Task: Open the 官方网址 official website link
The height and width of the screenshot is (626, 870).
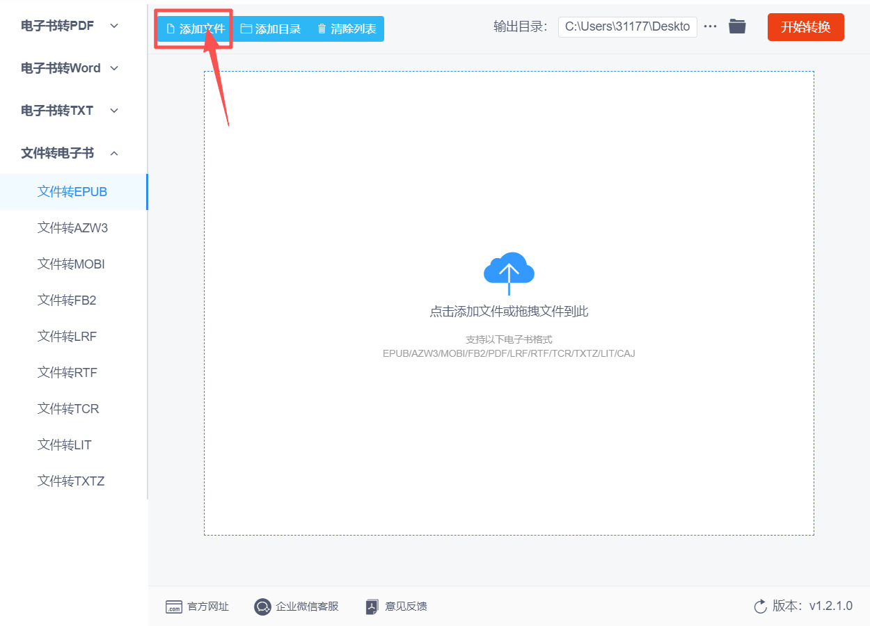Action: pos(208,607)
